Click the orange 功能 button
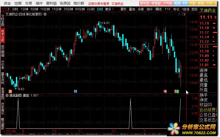 (192, 4)
